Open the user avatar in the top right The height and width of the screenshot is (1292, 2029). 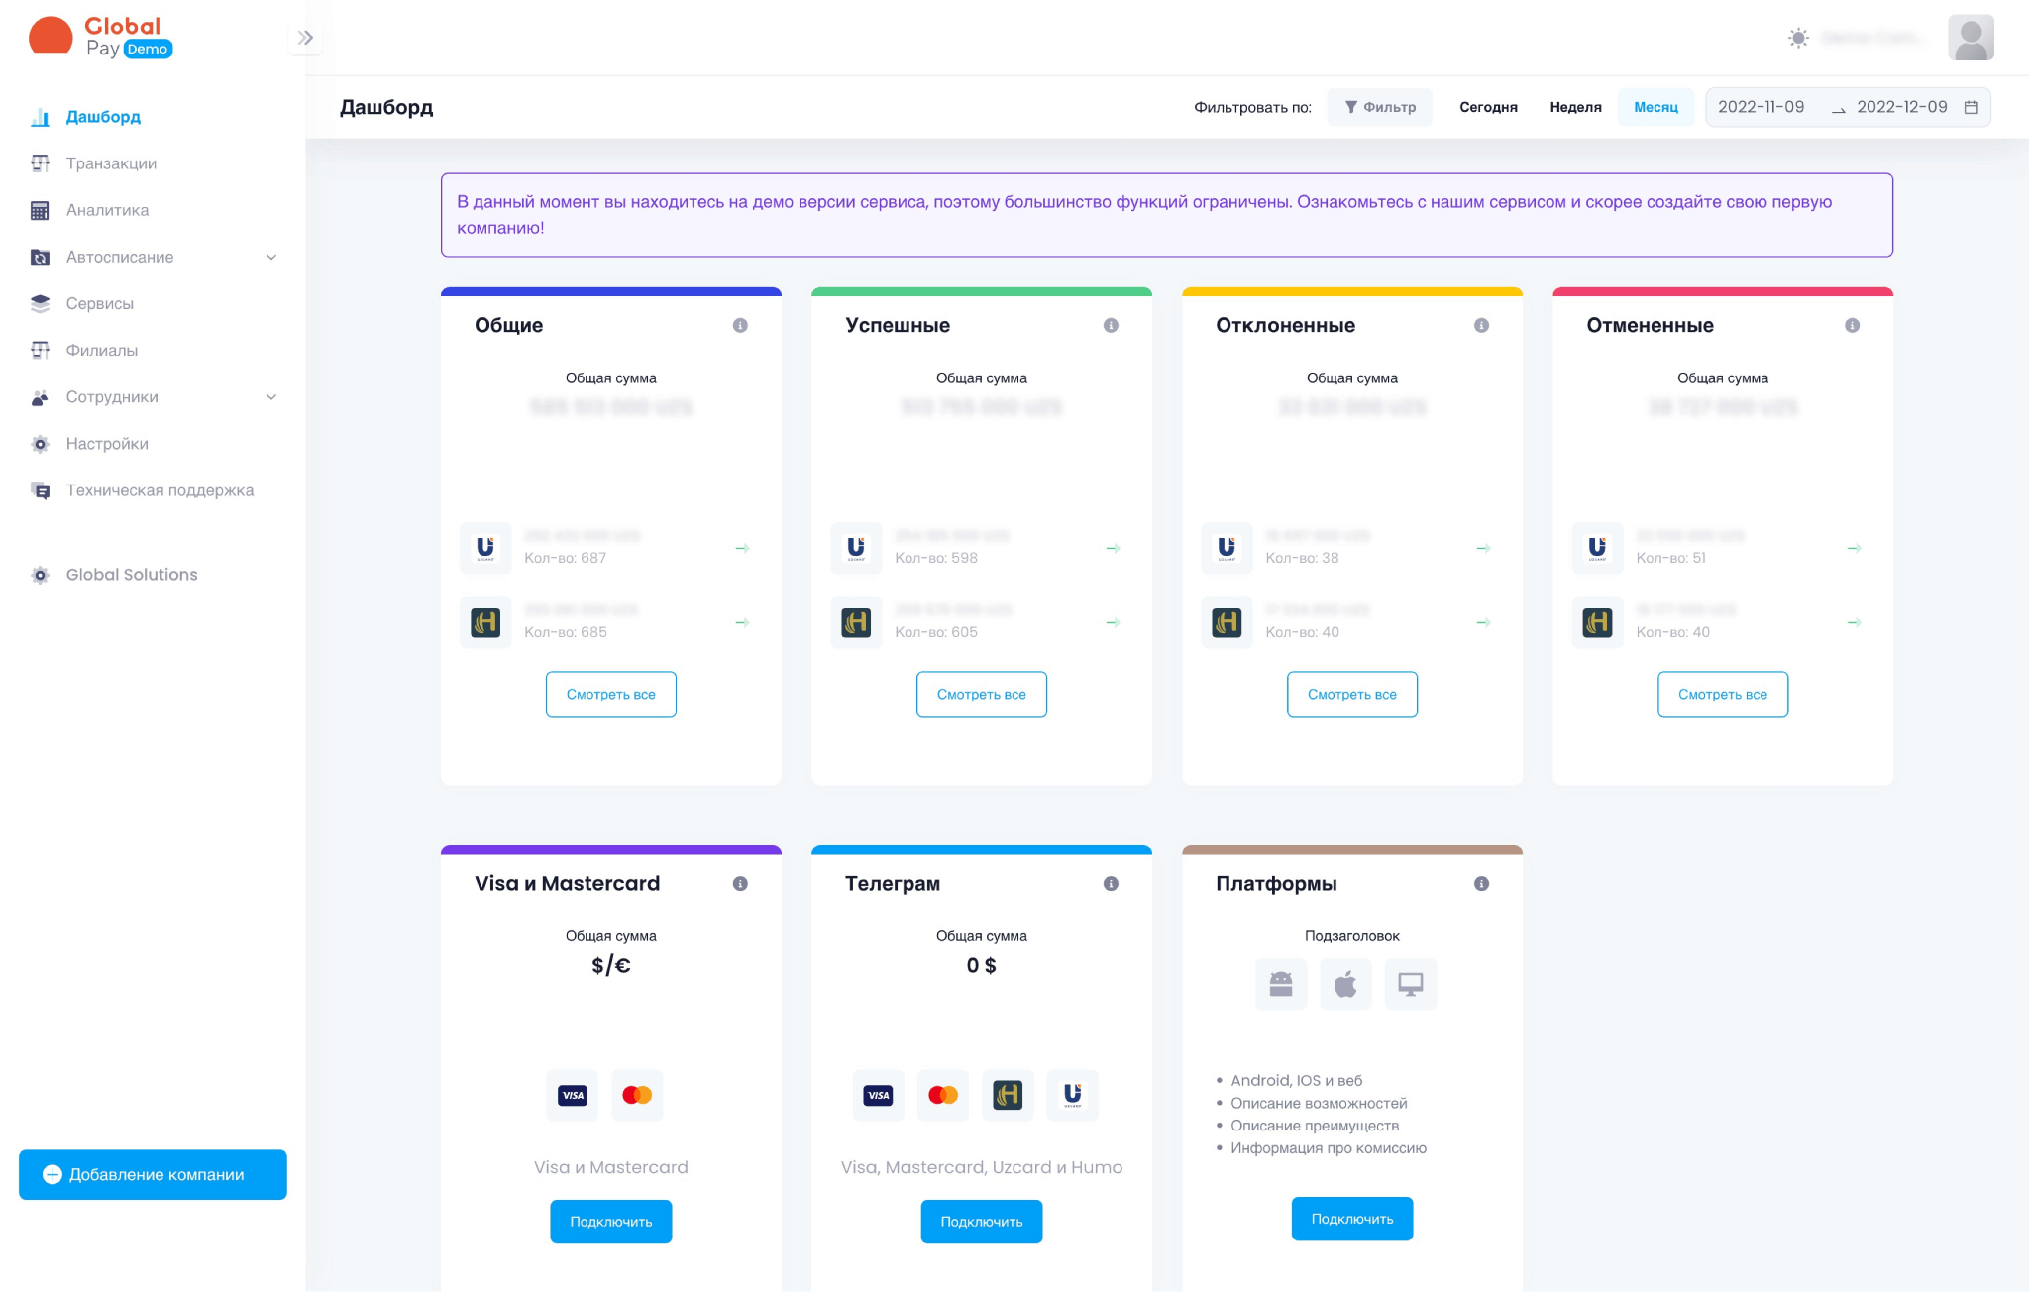coord(1970,38)
